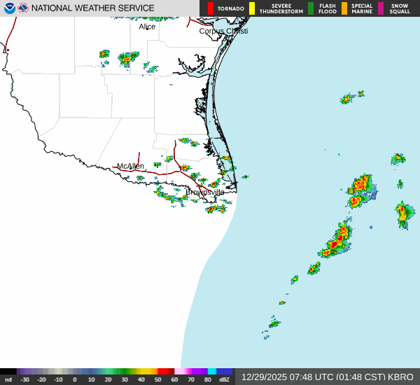Click the 'nd' label on color scale
The image size is (420, 385).
click(x=8, y=379)
